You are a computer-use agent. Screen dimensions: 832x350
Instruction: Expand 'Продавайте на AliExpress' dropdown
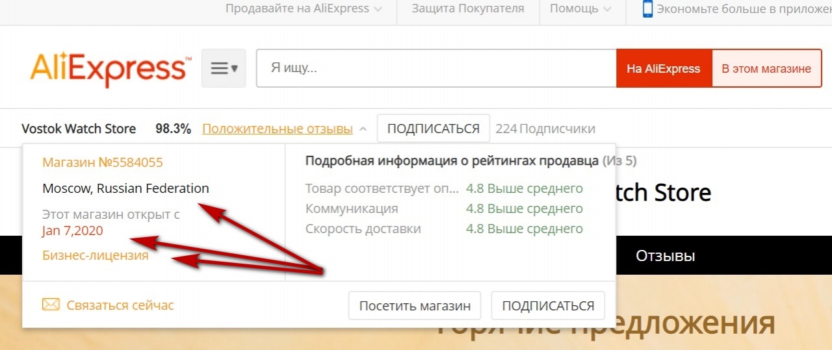(x=304, y=9)
